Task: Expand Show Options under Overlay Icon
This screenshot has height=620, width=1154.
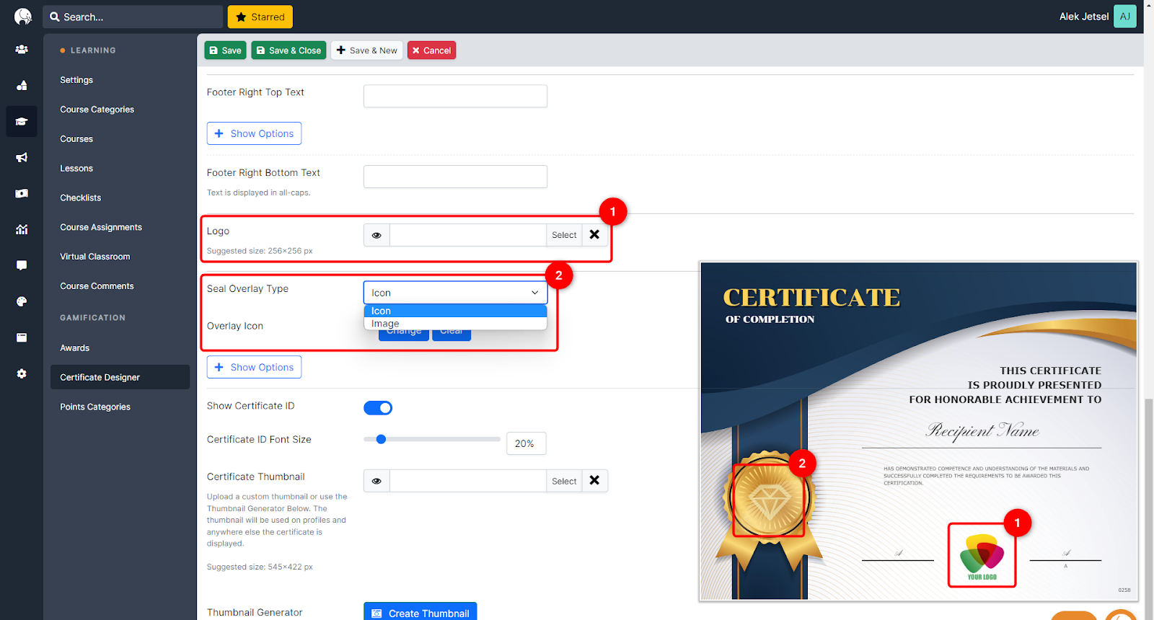Action: 254,367
